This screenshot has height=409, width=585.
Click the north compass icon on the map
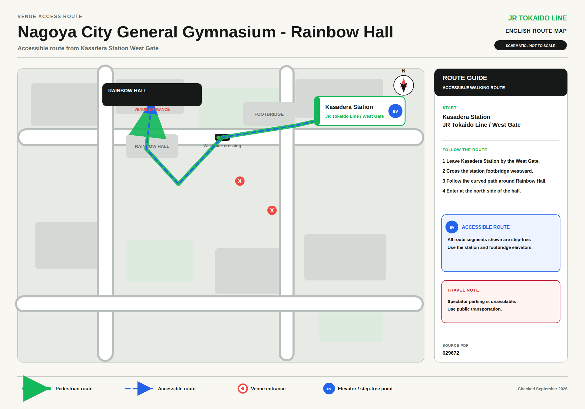pyautogui.click(x=404, y=85)
